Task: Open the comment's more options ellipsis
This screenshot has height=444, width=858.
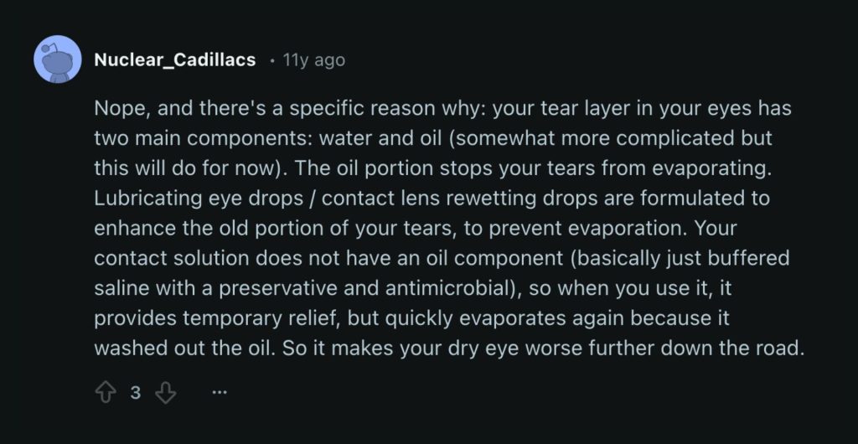Action: [x=220, y=392]
